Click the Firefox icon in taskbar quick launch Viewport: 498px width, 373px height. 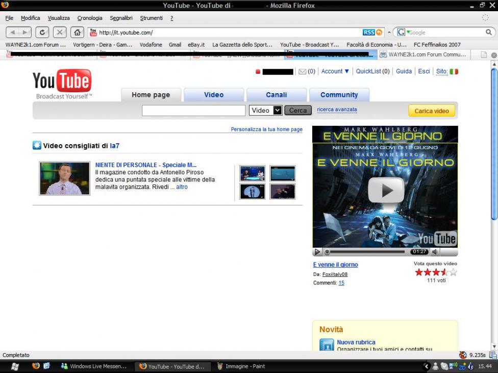[x=36, y=366]
